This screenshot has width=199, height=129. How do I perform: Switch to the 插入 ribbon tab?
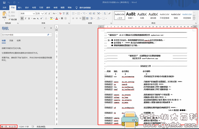pyautogui.click(x=20, y=8)
